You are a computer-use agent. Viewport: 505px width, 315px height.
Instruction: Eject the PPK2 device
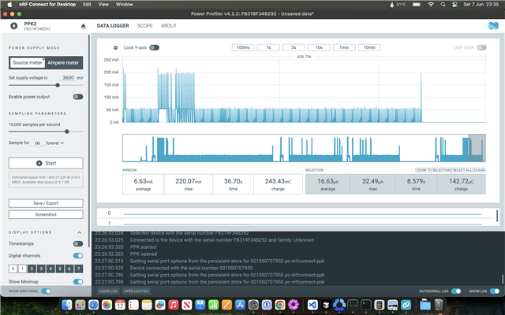84,26
